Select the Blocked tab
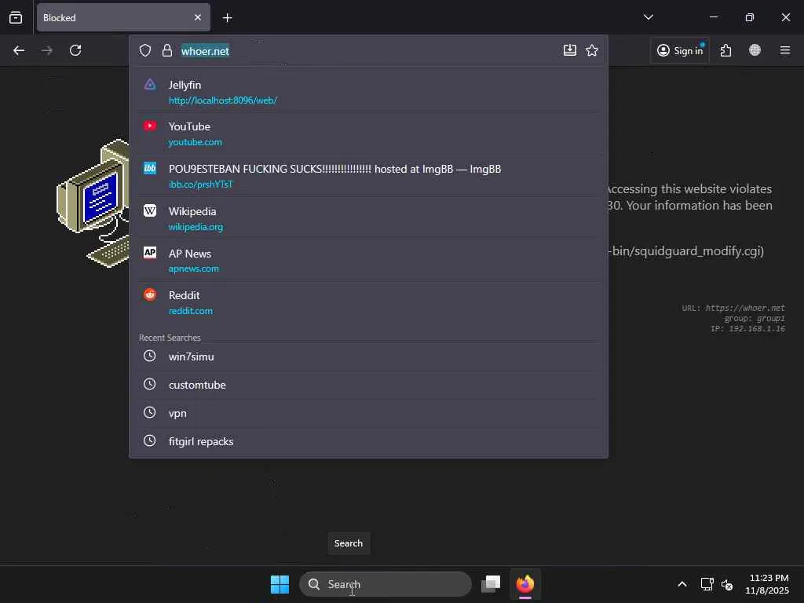This screenshot has height=603, width=804. click(123, 17)
